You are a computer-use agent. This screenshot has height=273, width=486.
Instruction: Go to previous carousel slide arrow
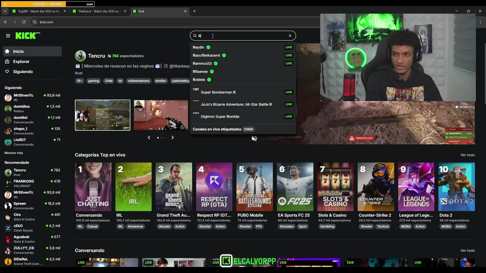click(x=149, y=138)
